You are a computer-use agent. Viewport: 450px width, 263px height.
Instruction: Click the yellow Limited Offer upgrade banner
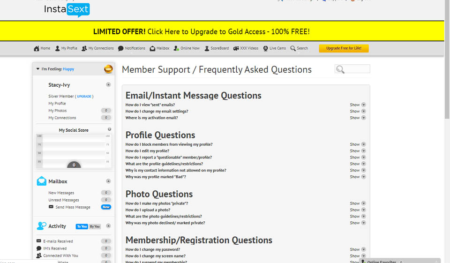(222, 31)
